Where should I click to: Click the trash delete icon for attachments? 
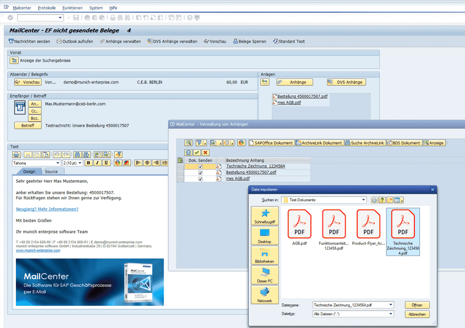point(188,152)
